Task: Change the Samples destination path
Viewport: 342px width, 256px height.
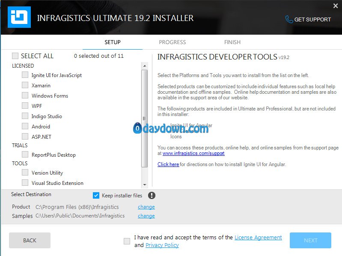Action: coord(146,216)
